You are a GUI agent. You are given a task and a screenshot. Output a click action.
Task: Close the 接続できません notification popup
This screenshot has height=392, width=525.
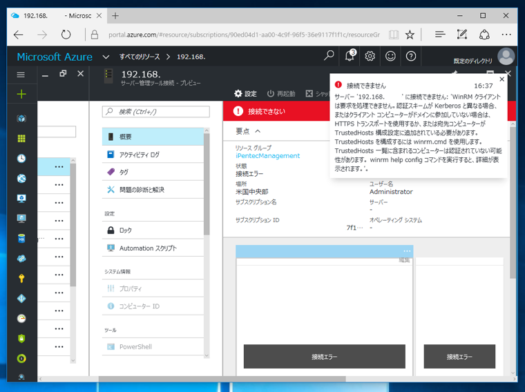502,79
